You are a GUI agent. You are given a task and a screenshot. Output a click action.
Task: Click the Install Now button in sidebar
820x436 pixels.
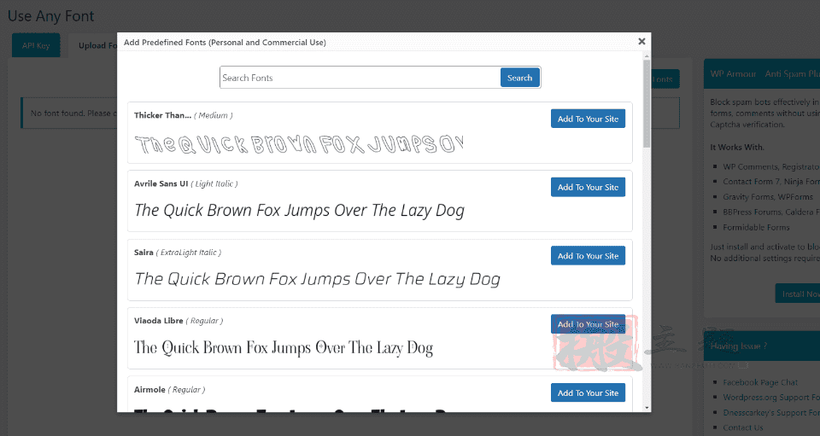(798, 294)
